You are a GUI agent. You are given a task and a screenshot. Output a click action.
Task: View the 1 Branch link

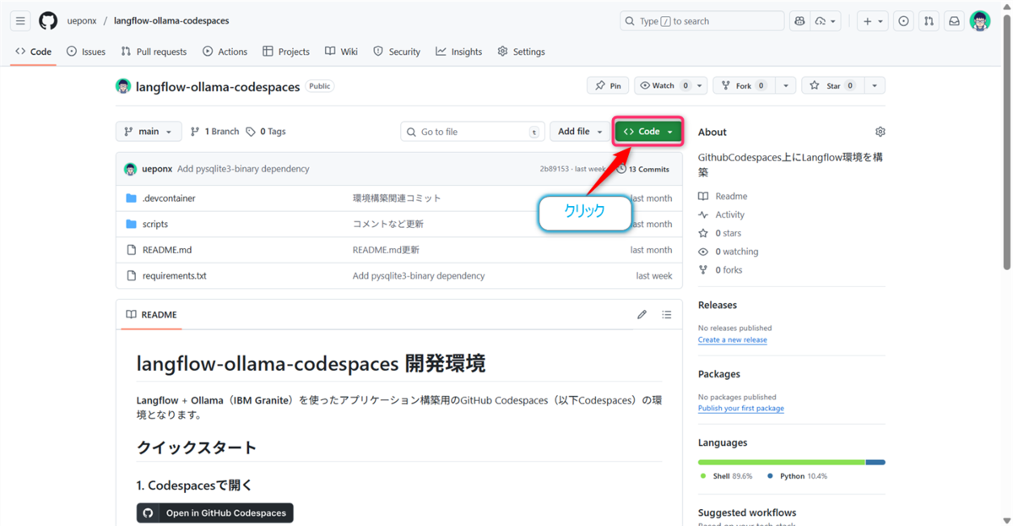click(214, 132)
